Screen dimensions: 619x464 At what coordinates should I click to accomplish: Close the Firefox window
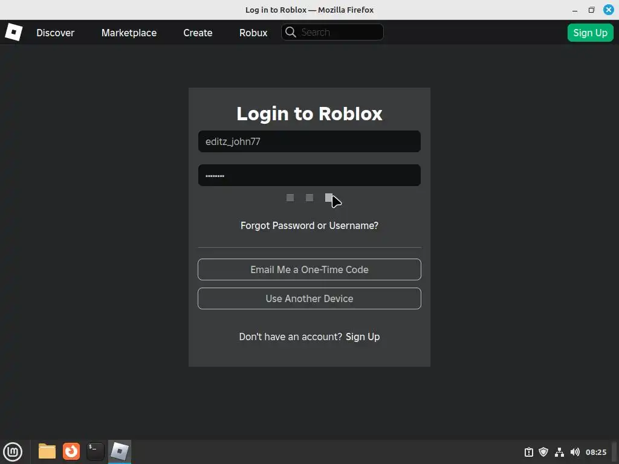608,10
